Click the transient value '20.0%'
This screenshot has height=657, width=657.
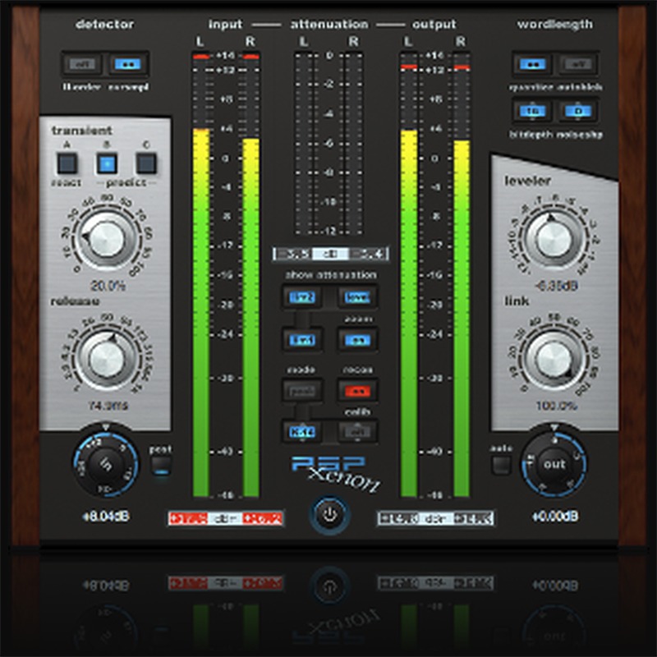tap(108, 286)
